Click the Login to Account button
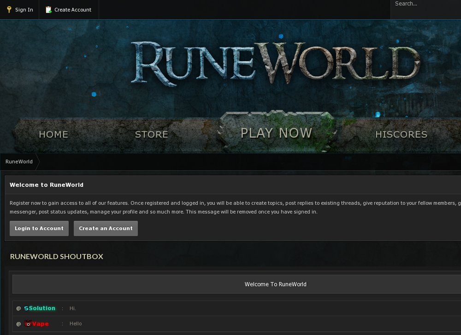This screenshot has width=461, height=335. point(39,228)
